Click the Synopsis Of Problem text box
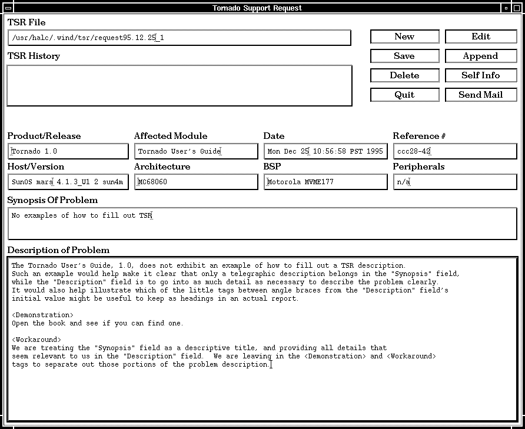Screen dimensions: 525x429 click(x=262, y=224)
